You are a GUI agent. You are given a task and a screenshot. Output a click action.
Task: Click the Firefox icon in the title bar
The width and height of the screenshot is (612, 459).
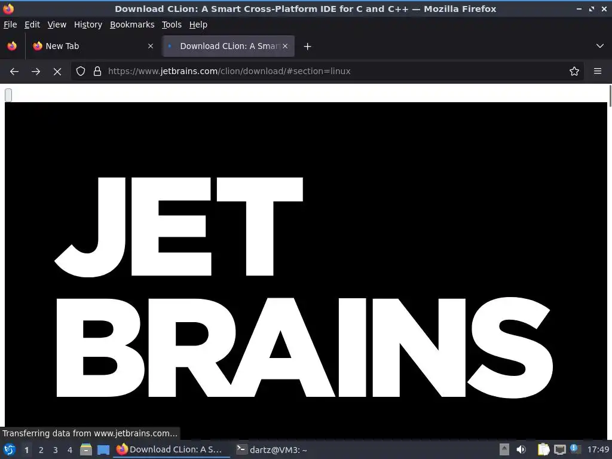point(8,8)
